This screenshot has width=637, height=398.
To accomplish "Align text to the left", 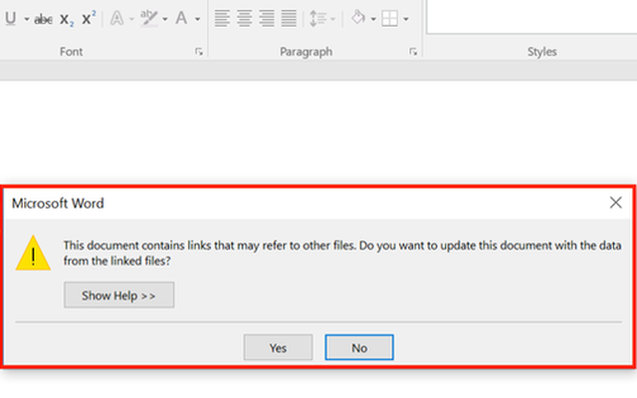I will click(222, 19).
